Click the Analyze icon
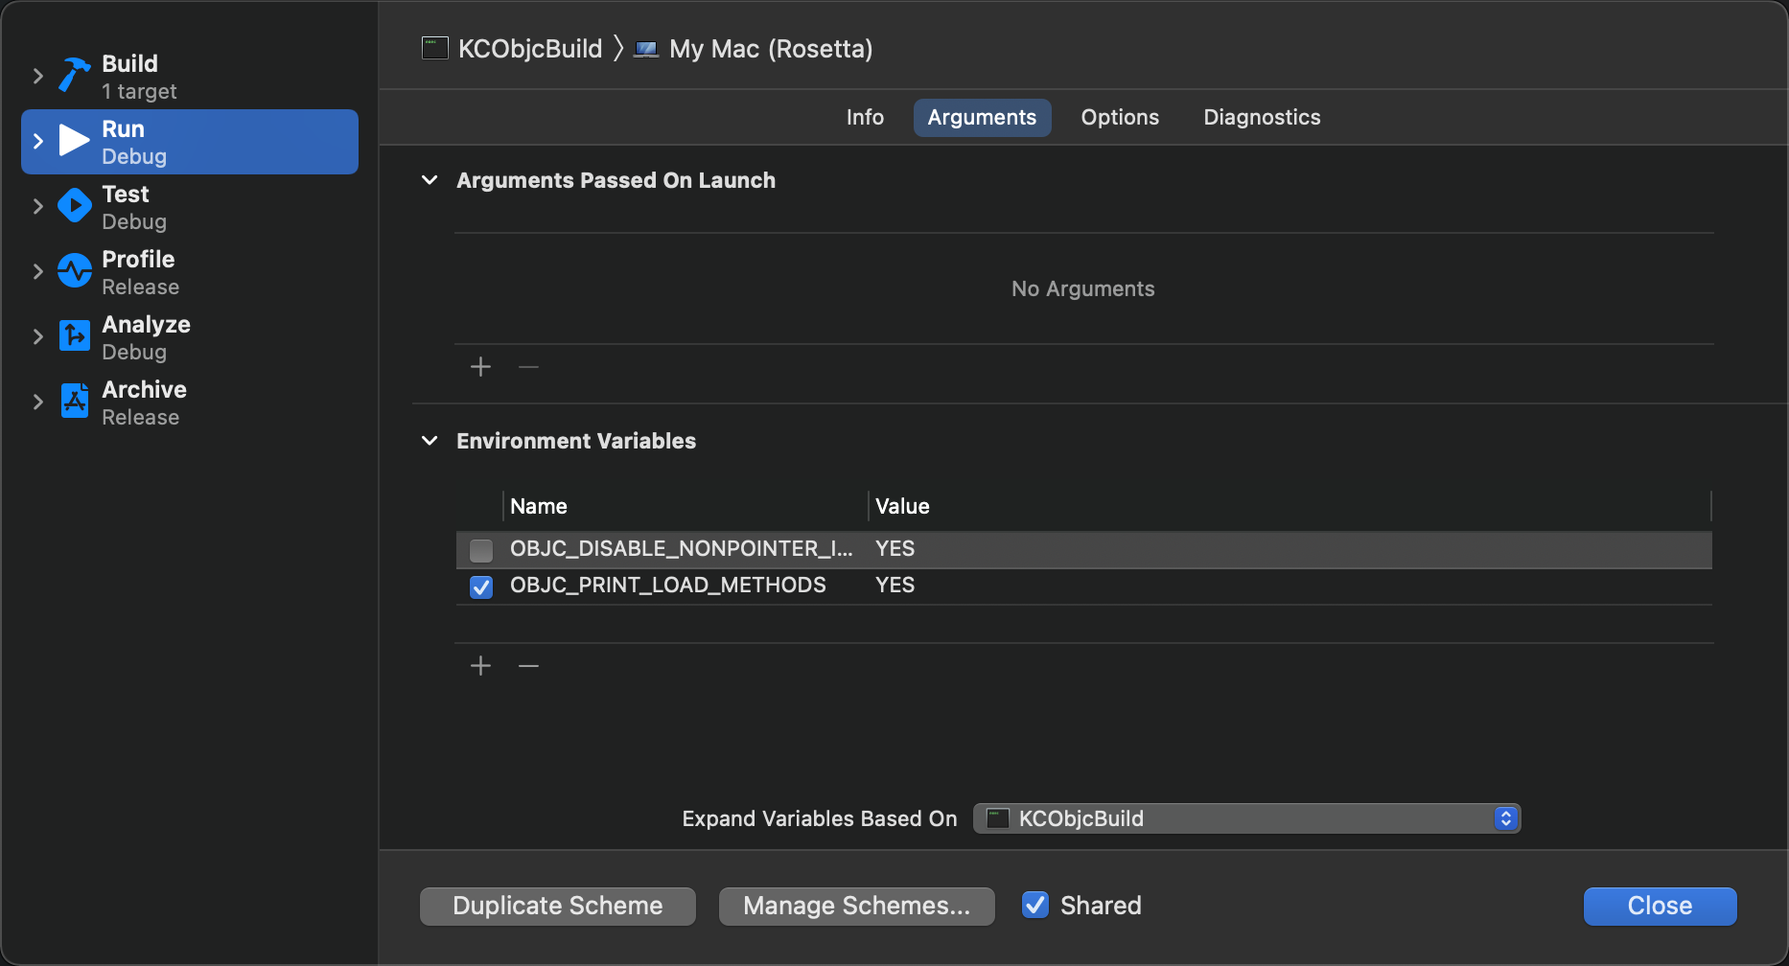 74,335
